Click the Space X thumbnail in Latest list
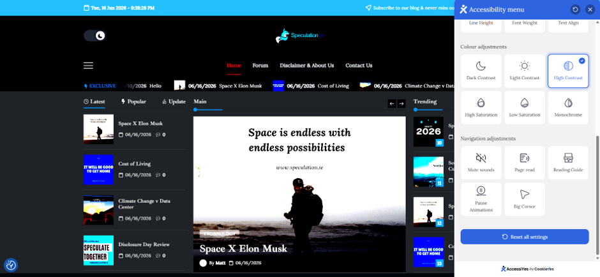600x277 pixels. coord(98,130)
